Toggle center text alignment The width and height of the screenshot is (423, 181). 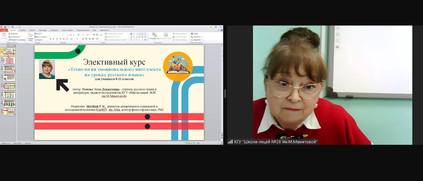[86, 39]
